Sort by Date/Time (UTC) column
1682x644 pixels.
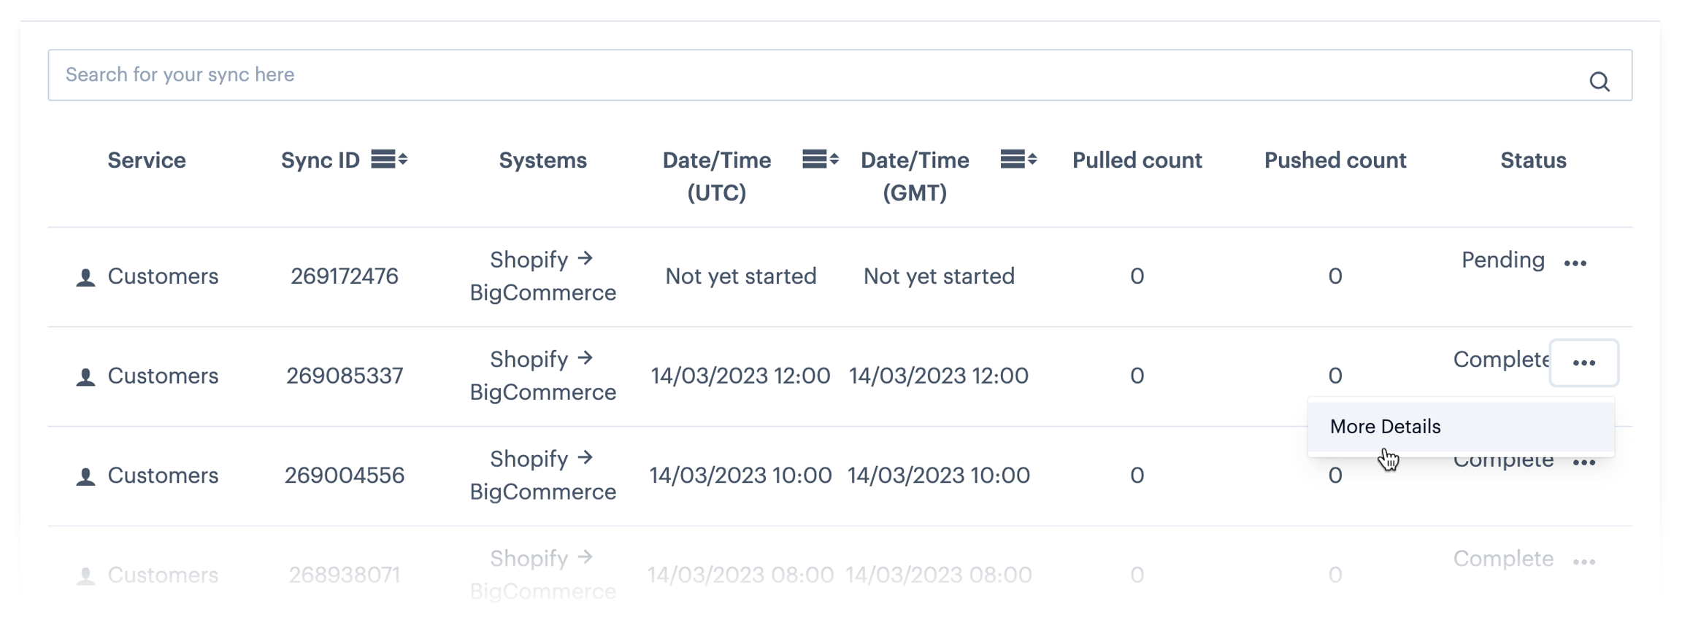pos(820,159)
